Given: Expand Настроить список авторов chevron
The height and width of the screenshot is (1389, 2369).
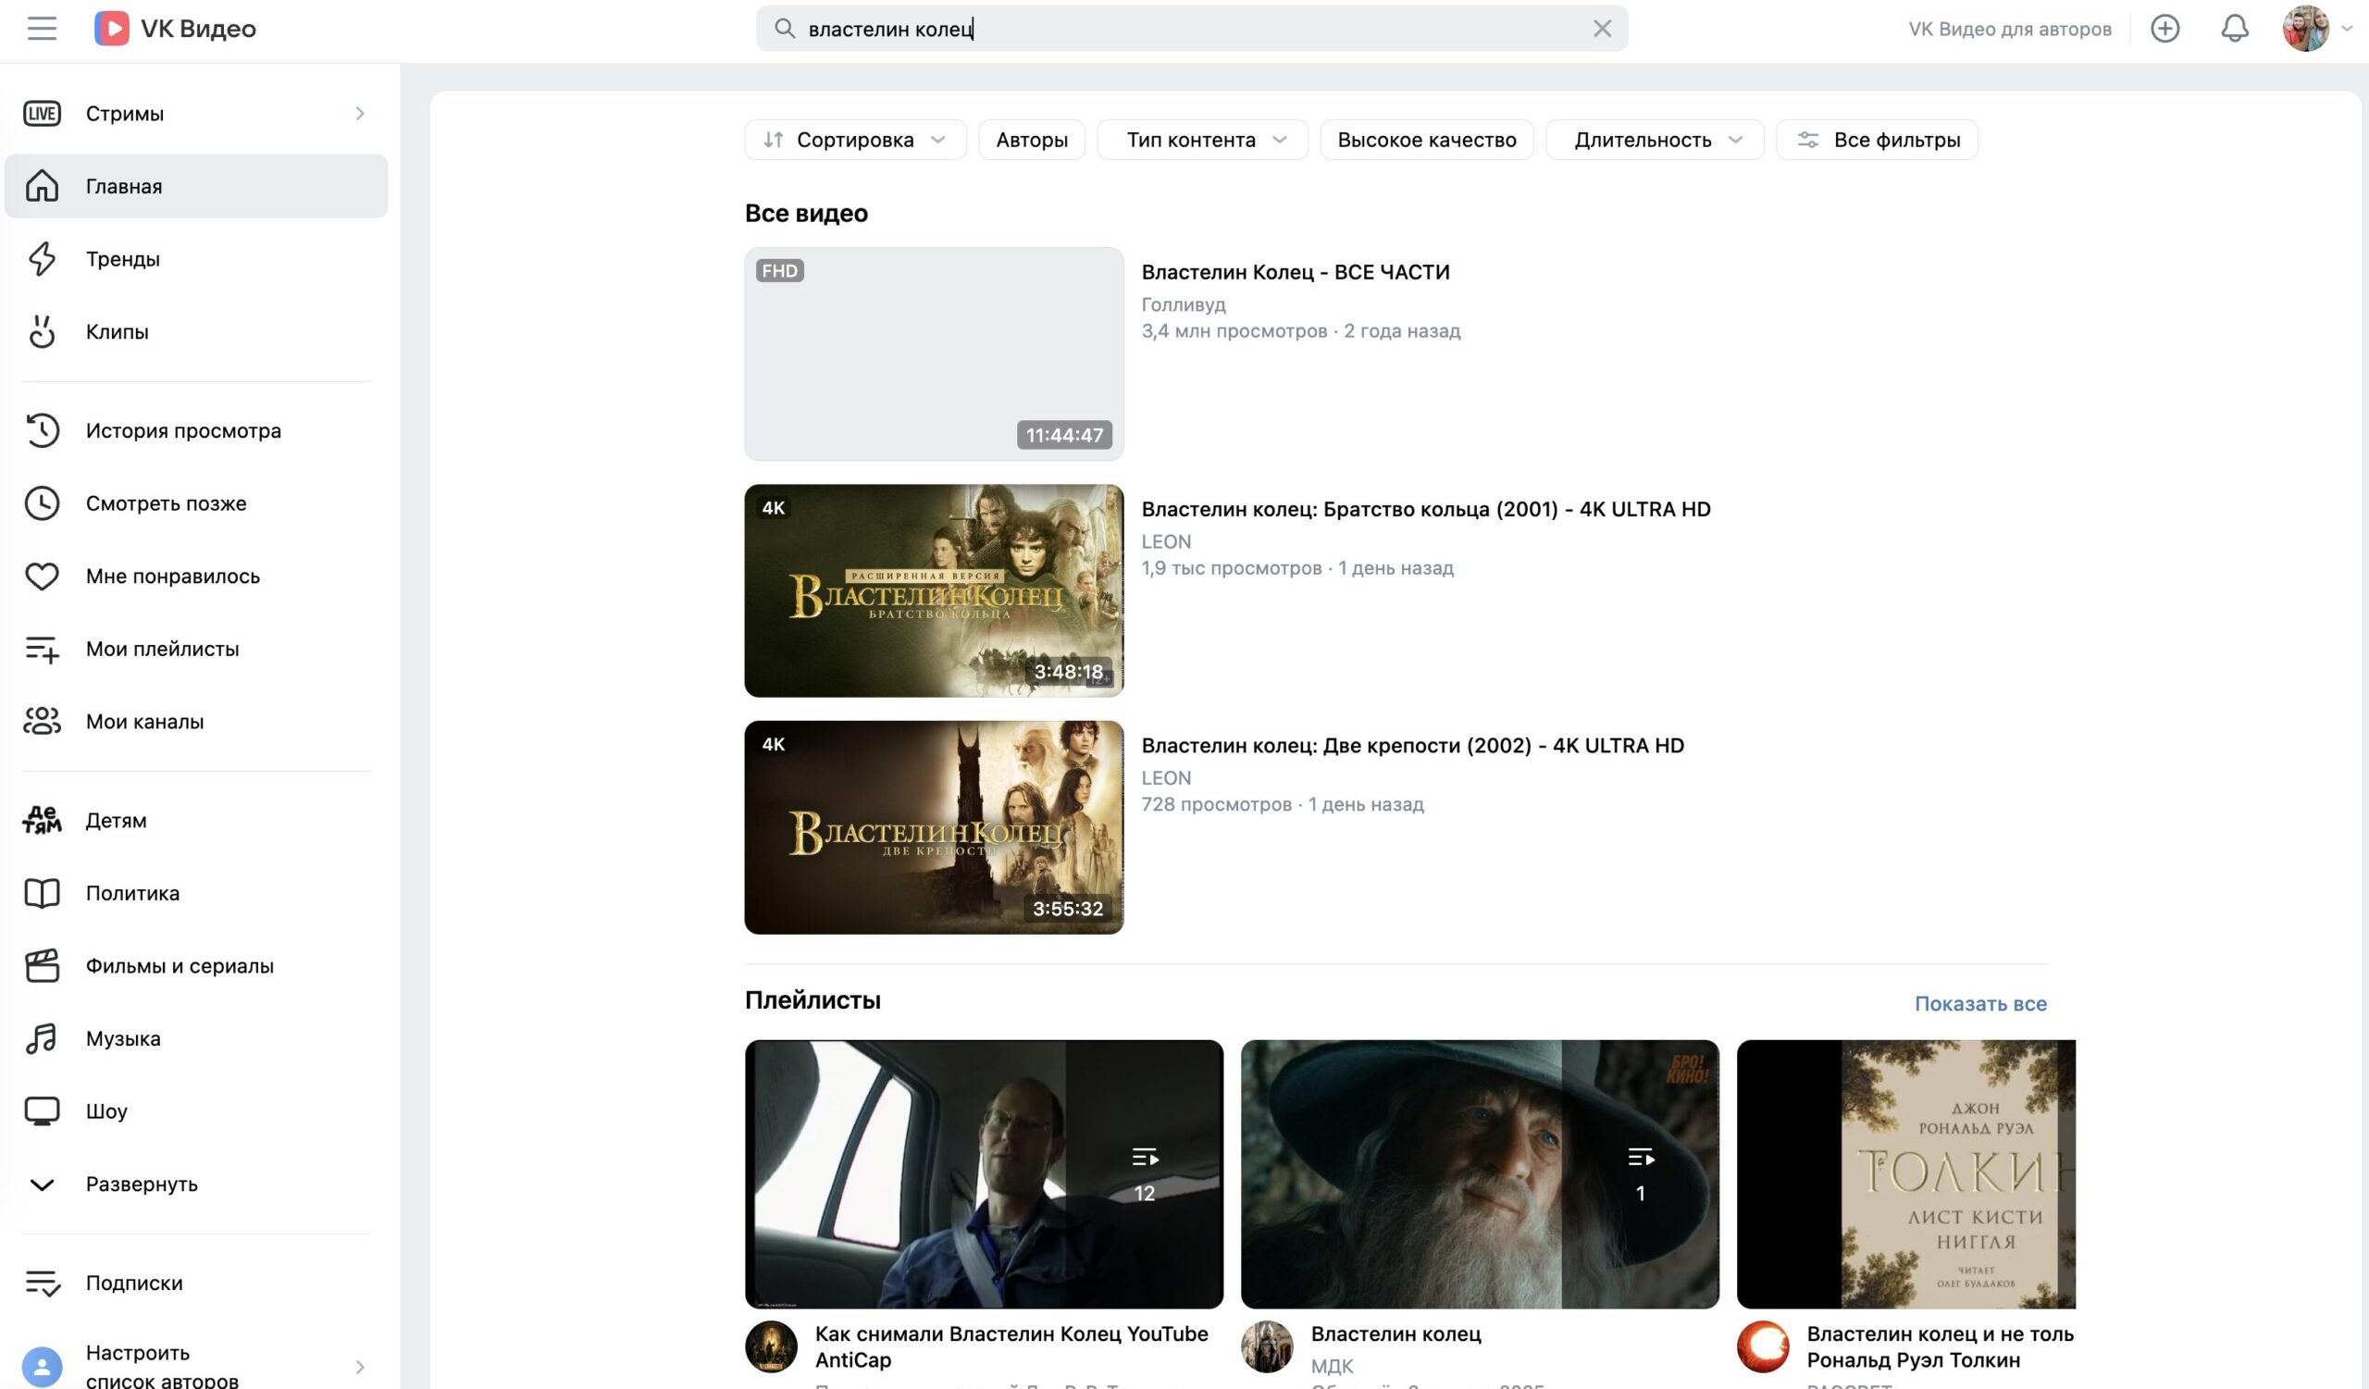Looking at the screenshot, I should [x=360, y=1367].
